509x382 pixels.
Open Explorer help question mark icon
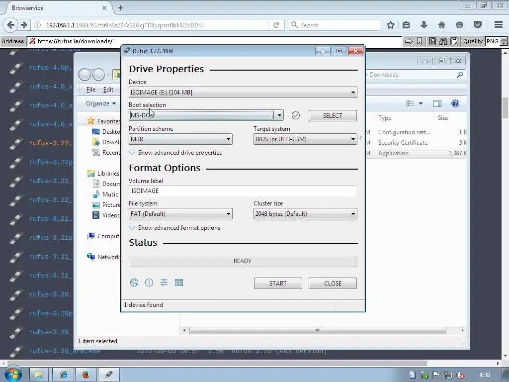pos(455,103)
